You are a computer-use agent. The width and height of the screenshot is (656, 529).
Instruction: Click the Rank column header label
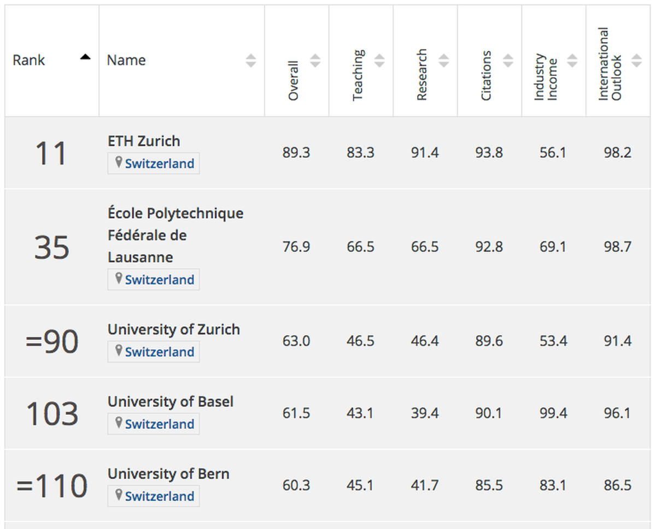click(x=29, y=60)
